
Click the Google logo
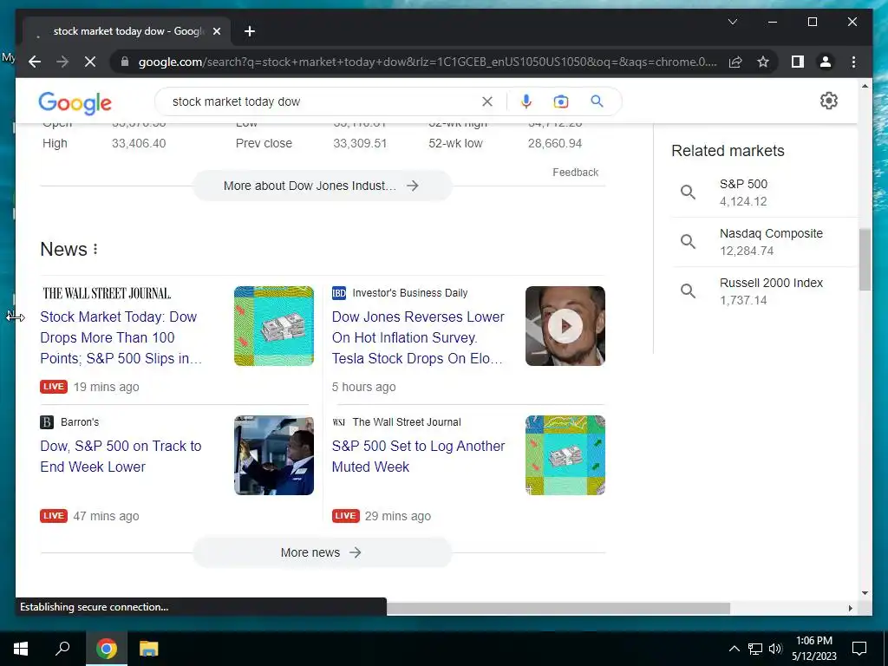[x=75, y=102]
